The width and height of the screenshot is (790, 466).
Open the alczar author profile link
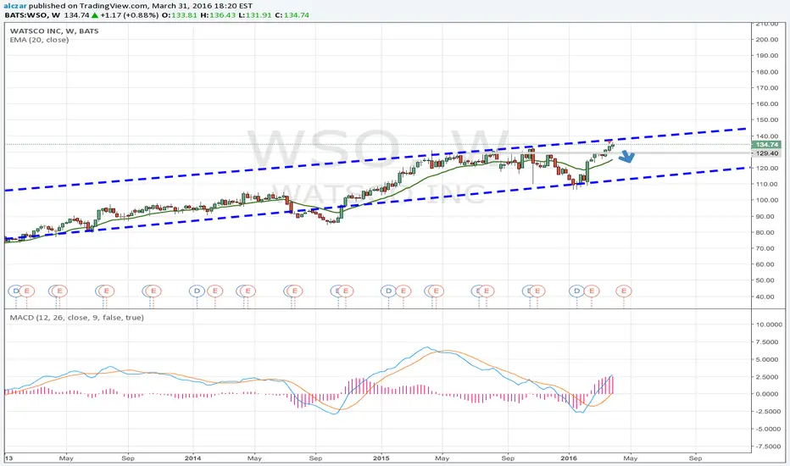15,6
